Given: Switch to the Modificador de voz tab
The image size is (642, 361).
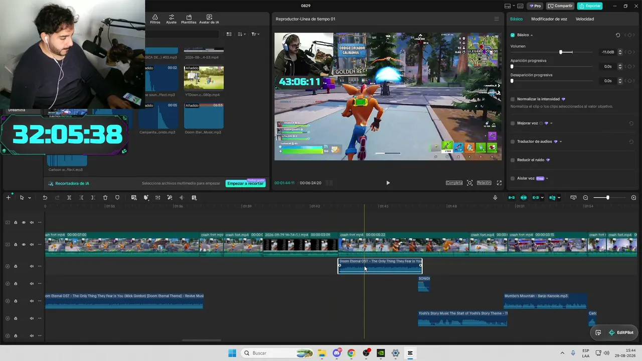Looking at the screenshot, I should (x=549, y=19).
